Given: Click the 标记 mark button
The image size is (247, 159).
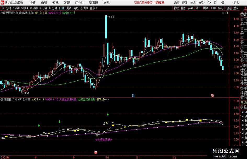Looking at the screenshot, I should point(220,8).
